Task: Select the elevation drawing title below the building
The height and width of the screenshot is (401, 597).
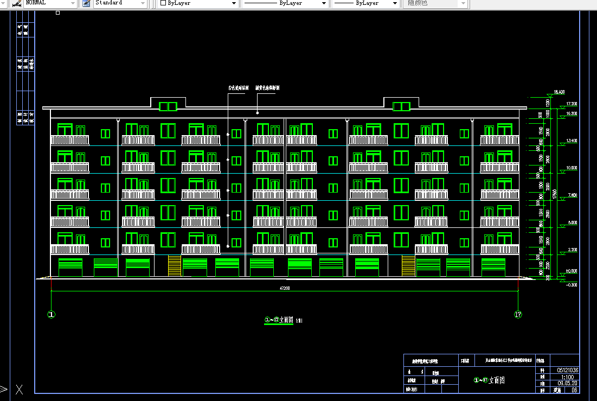Action: [279, 320]
